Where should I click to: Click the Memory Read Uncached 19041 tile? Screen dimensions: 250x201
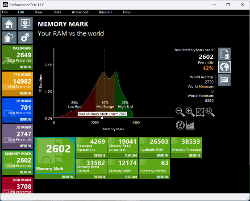[123, 145]
